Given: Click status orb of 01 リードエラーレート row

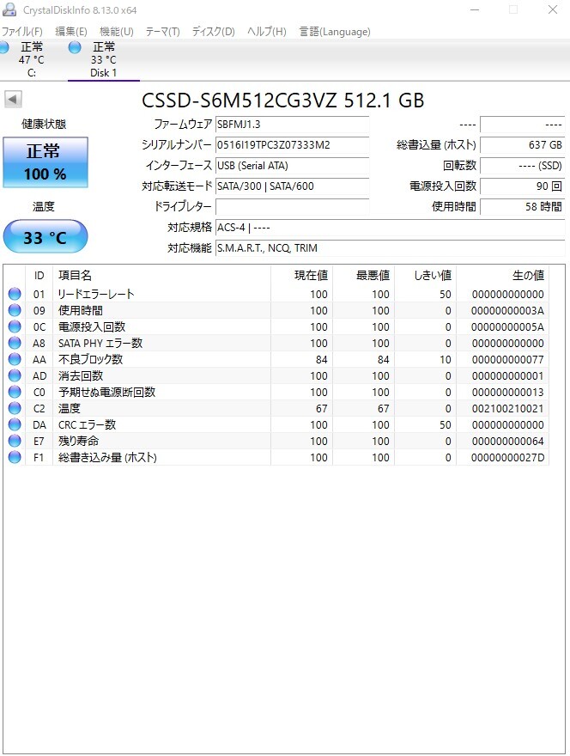Looking at the screenshot, I should (x=15, y=294).
